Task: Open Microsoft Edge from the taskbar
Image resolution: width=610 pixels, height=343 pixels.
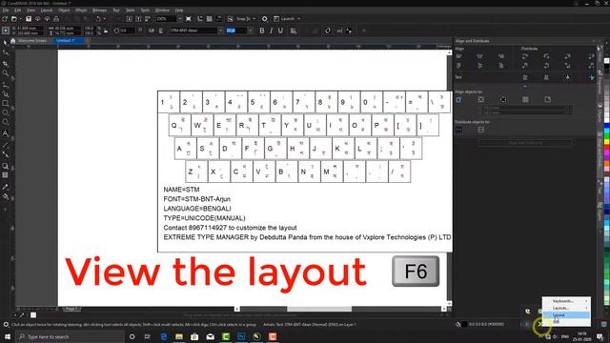Action: [164, 336]
